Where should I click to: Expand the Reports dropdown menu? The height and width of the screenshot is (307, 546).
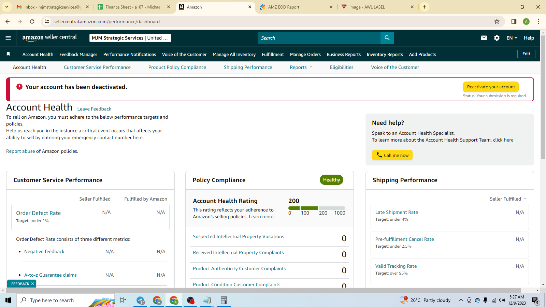301,67
